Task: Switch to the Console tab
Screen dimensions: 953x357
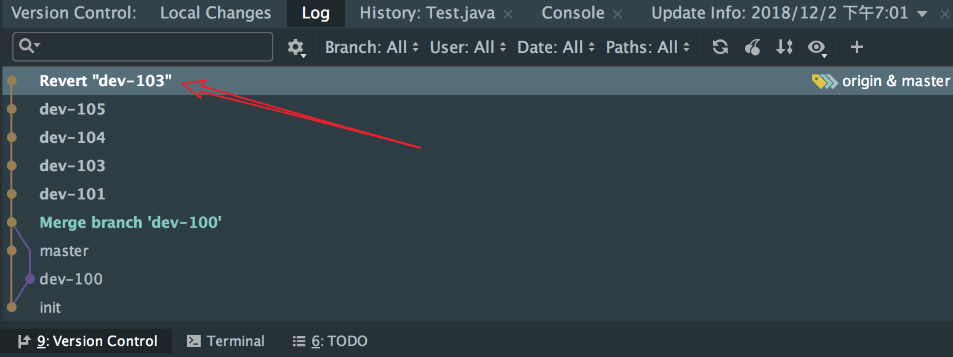Action: 573,13
